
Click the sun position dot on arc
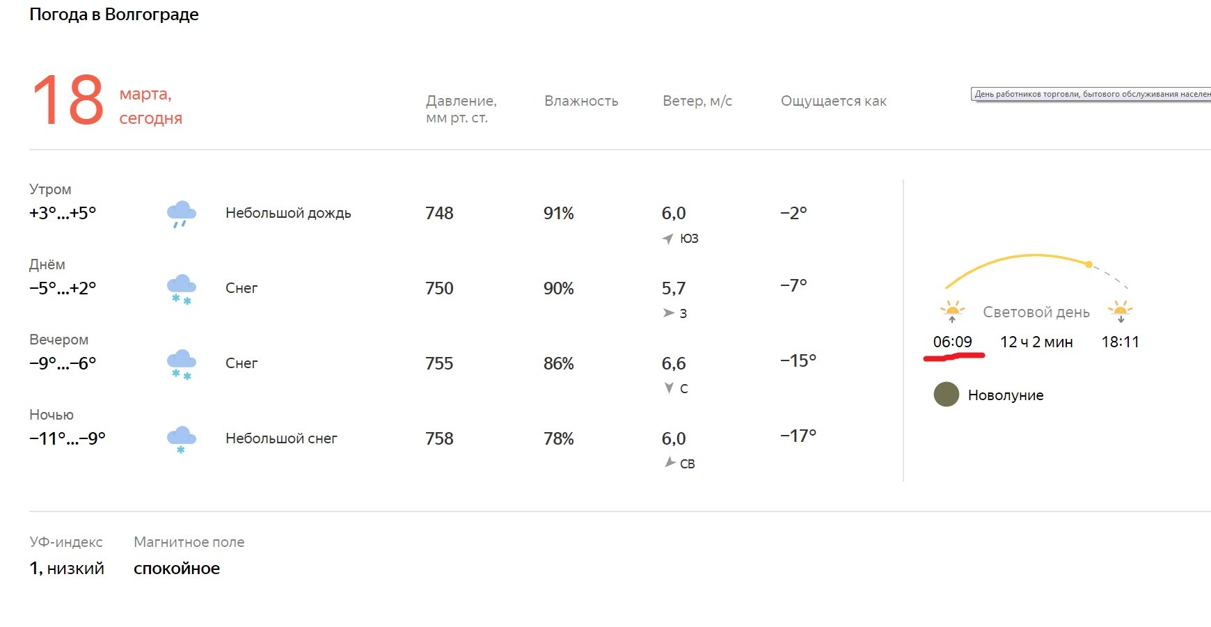(1089, 264)
